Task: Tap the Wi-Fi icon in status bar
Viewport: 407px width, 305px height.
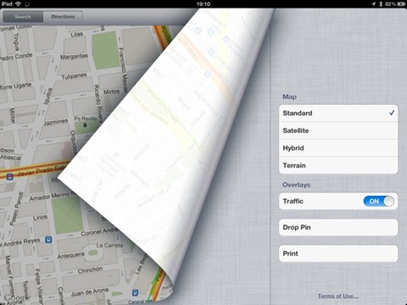Action: coord(18,3)
